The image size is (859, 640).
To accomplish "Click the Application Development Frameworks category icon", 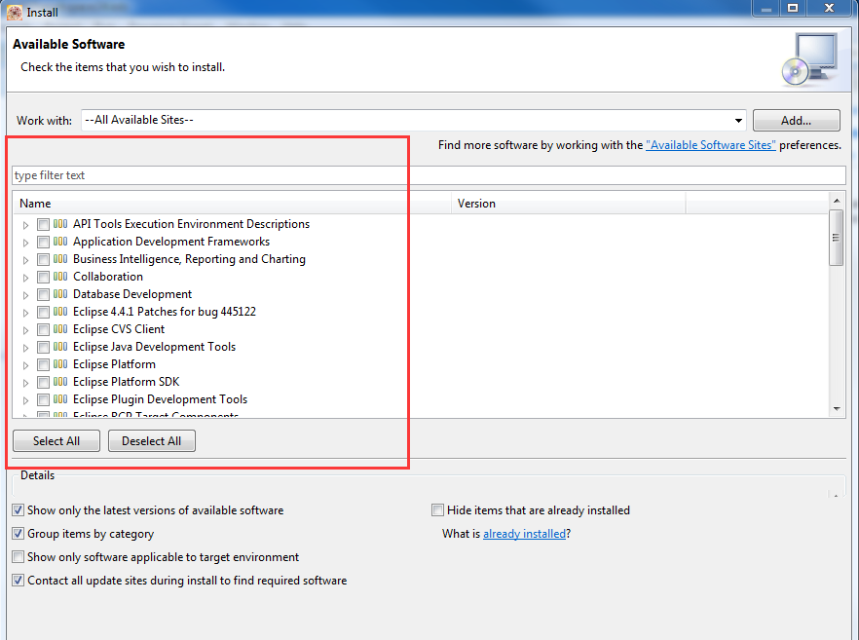I will tap(60, 242).
